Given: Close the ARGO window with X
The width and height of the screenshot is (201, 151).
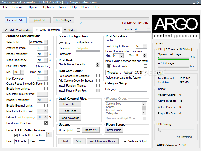Looking at the screenshot, I should pyautogui.click(x=198, y=3).
